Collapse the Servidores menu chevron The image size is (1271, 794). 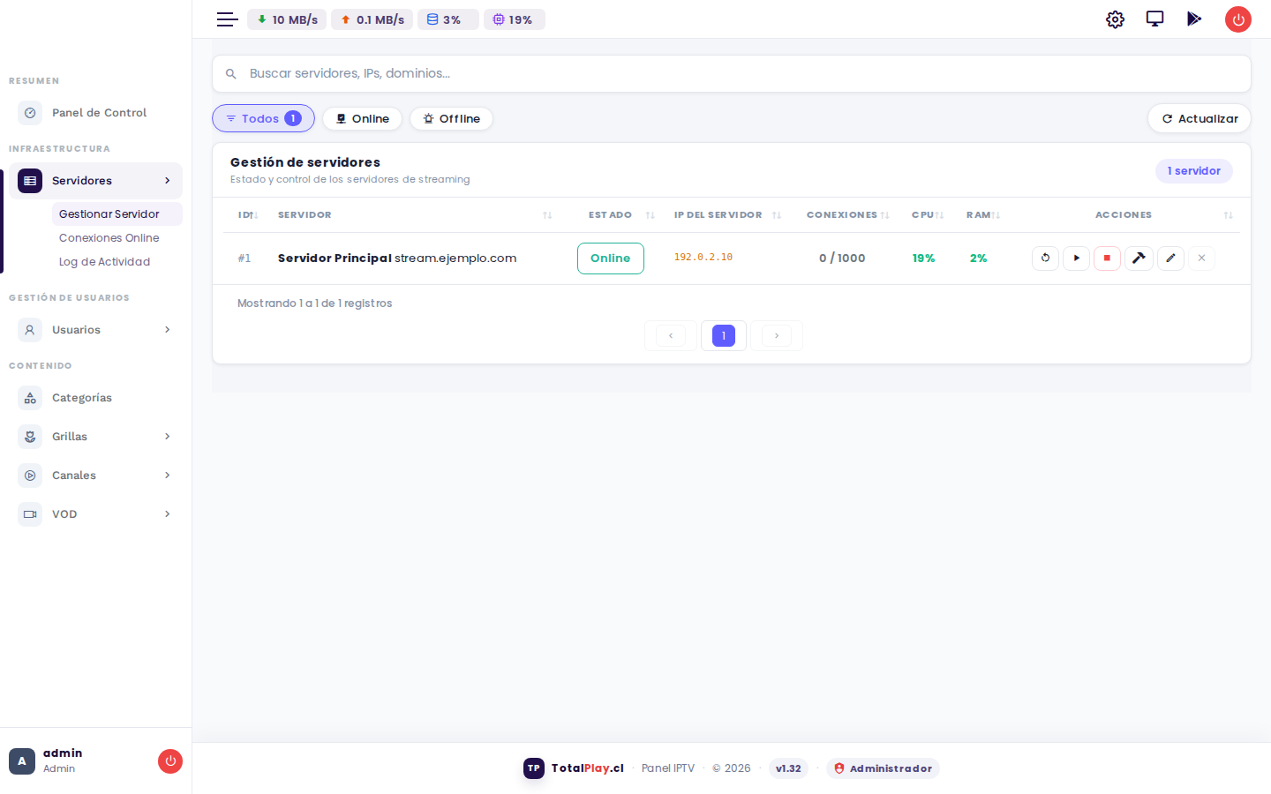tap(168, 181)
